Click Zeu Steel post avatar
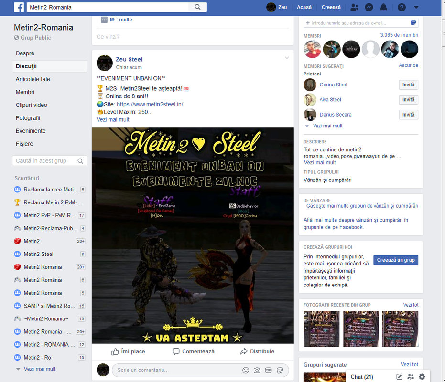The image size is (445, 382). pos(105,63)
